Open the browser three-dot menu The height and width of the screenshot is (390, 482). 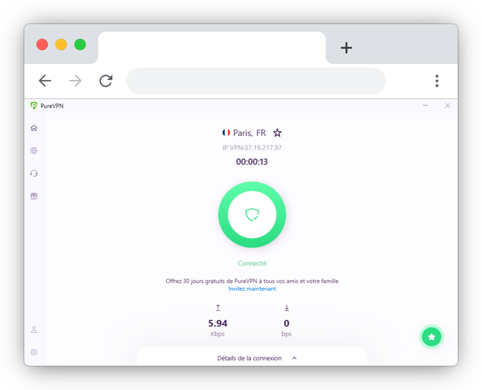437,81
